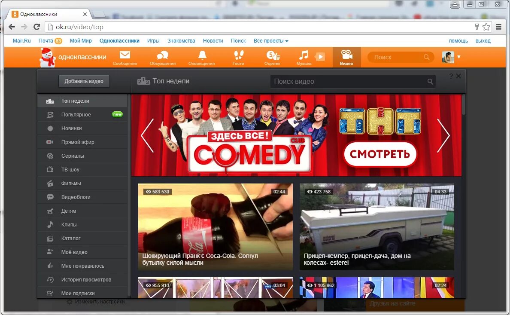This screenshot has height=315, width=510.
Task: Select Топ недели in sidebar
Action: tap(82, 101)
